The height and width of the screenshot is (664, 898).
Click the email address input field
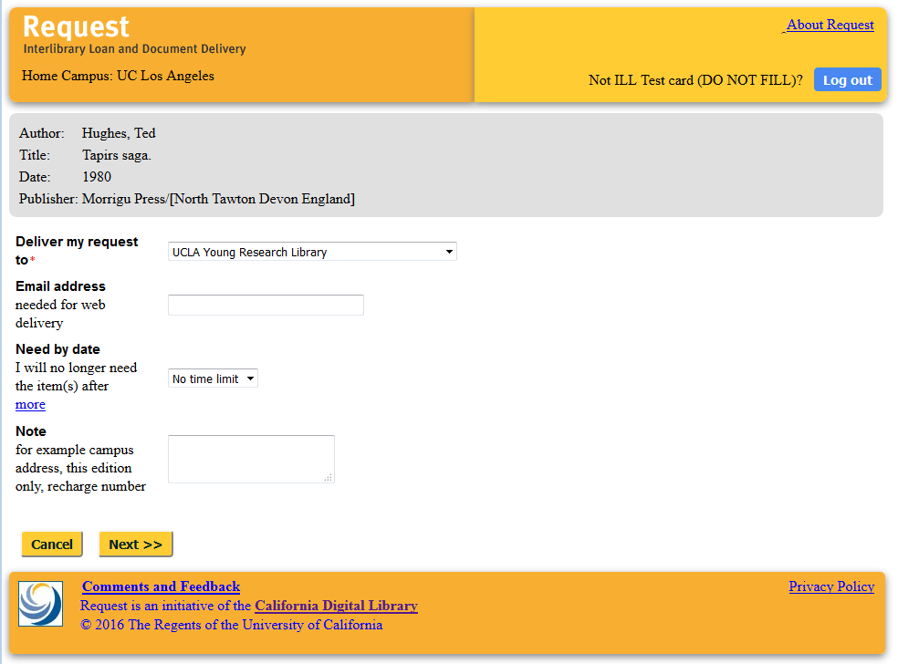click(x=266, y=306)
